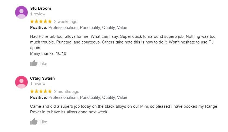Click the Positive attributes line in Stu Broom's review
This screenshot has height=132, width=228.
tap(79, 28)
